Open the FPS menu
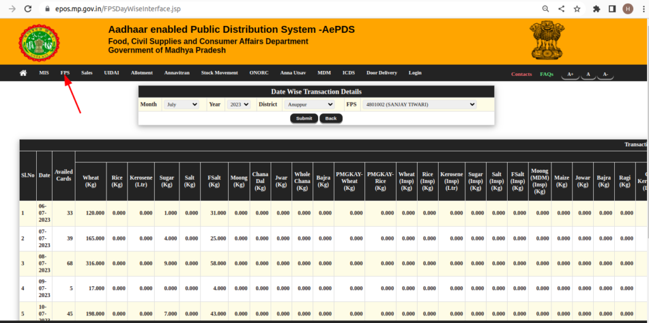649x323 pixels. [65, 73]
